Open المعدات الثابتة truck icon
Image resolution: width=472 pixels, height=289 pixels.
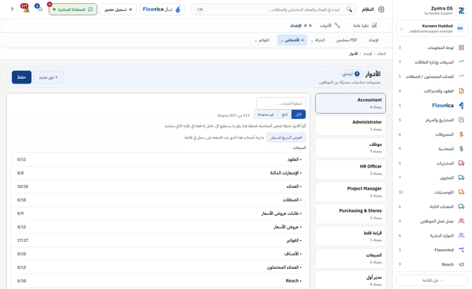(461, 206)
